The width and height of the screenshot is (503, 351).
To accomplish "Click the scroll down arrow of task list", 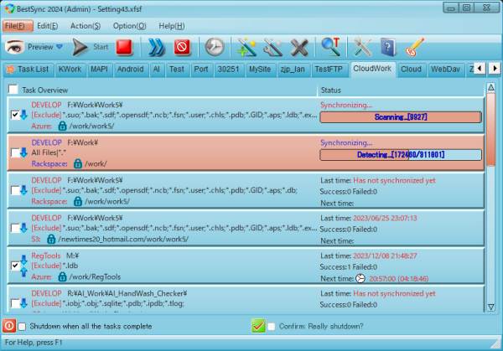I will pyautogui.click(x=490, y=307).
